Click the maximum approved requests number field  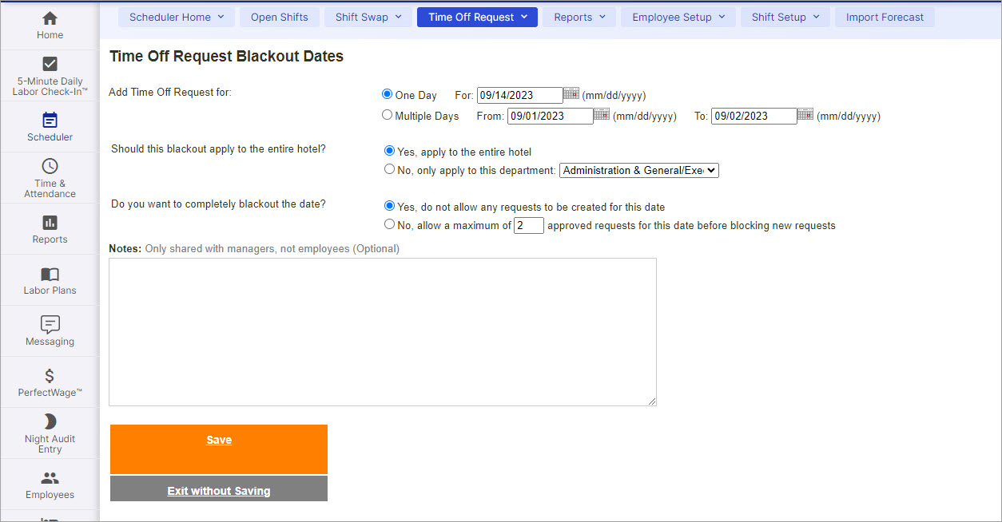coord(528,226)
